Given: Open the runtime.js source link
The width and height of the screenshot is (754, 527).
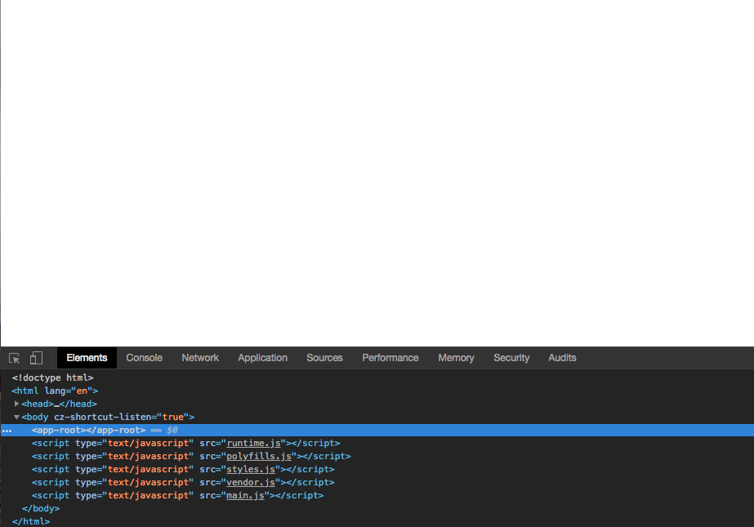Looking at the screenshot, I should (x=253, y=444).
